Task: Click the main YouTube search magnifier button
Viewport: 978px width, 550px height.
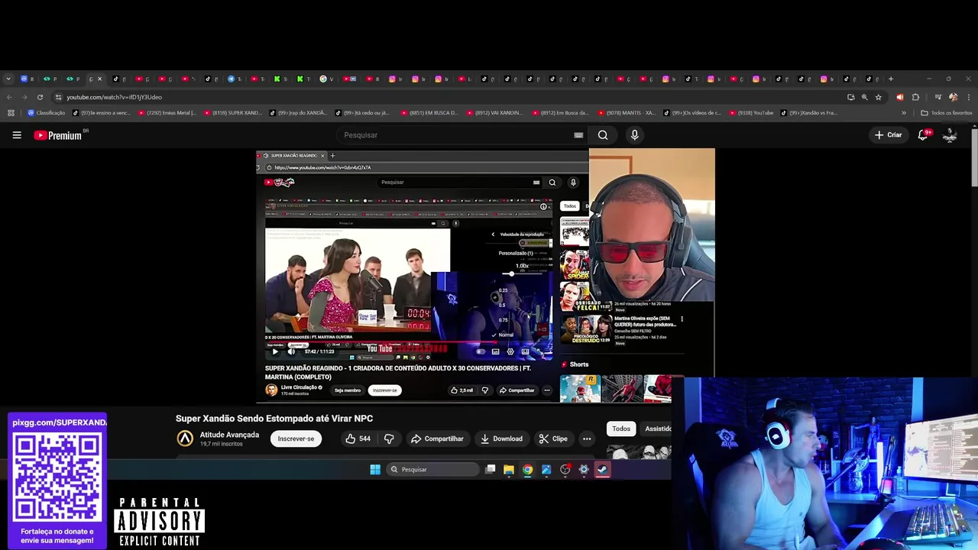Action: [603, 135]
